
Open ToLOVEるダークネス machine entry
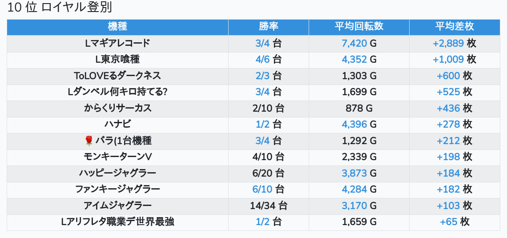point(117,76)
